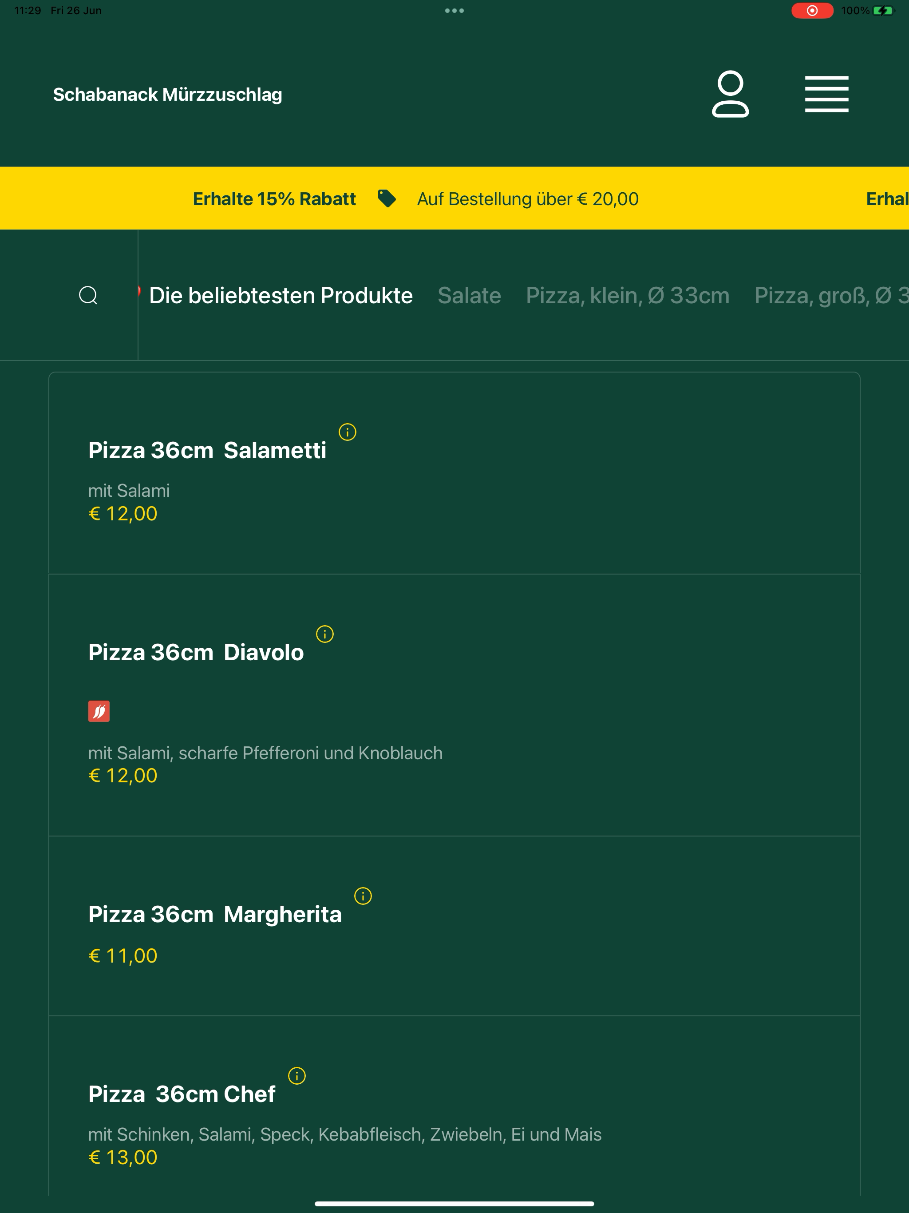Tap the red screen recording indicator
The width and height of the screenshot is (909, 1213).
pos(812,10)
